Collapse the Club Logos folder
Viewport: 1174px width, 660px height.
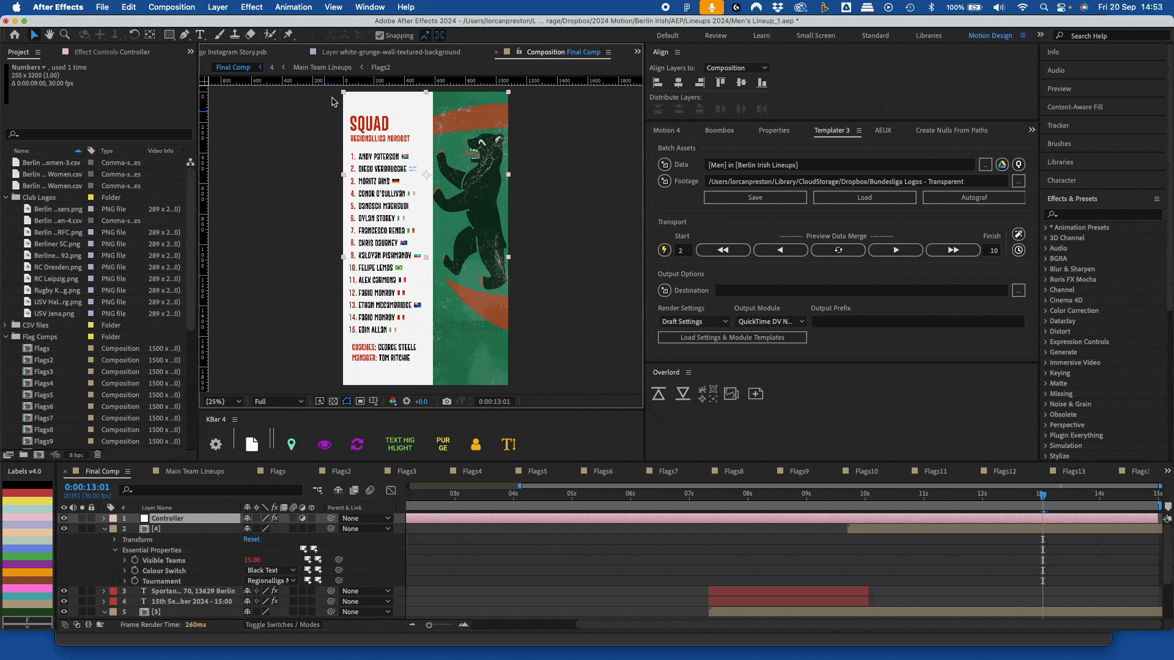[x=6, y=197]
